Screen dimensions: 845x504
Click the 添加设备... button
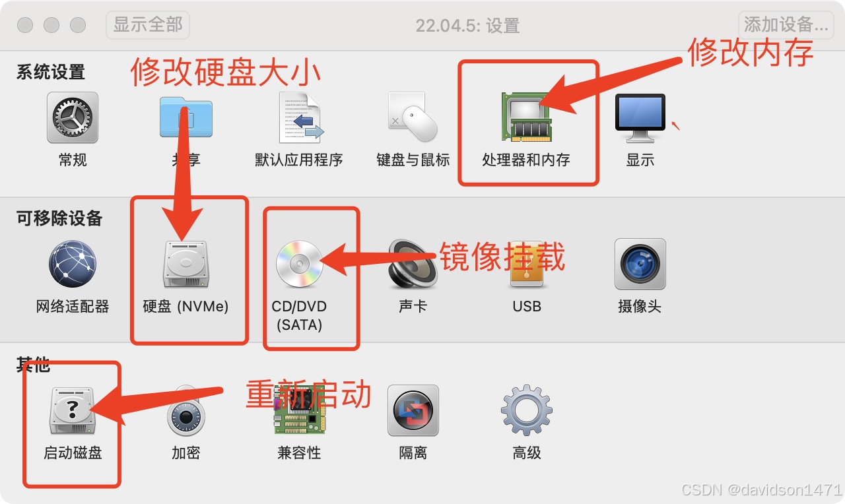(x=786, y=25)
